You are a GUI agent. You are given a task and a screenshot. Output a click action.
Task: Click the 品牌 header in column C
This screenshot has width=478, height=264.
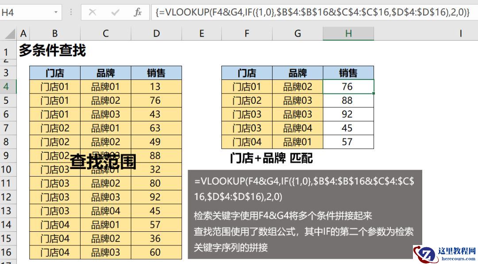[x=105, y=73]
